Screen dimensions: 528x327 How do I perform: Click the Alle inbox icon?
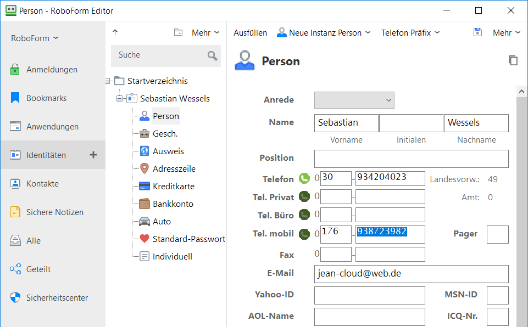(x=15, y=240)
